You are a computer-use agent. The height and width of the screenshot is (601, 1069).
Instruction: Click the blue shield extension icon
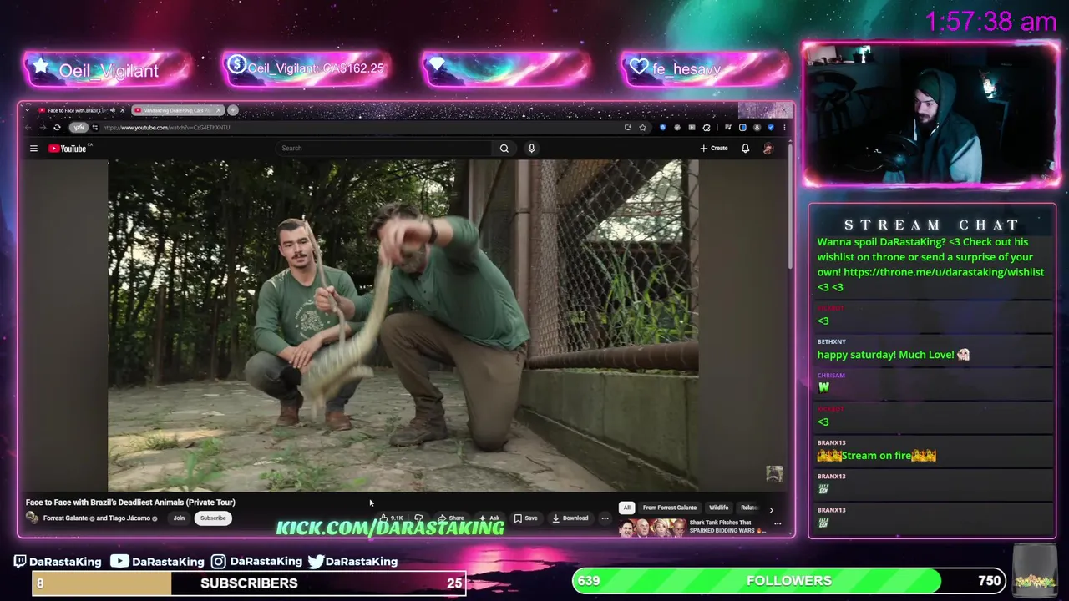tap(662, 128)
